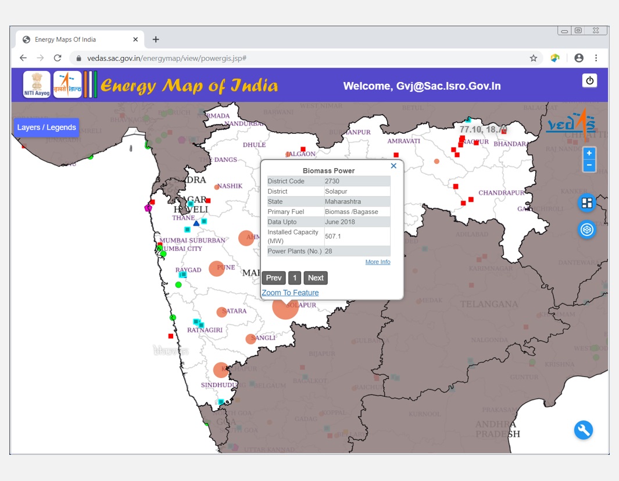Click the green circle marker below Raygad
The image size is (619, 481).
pyautogui.click(x=178, y=285)
